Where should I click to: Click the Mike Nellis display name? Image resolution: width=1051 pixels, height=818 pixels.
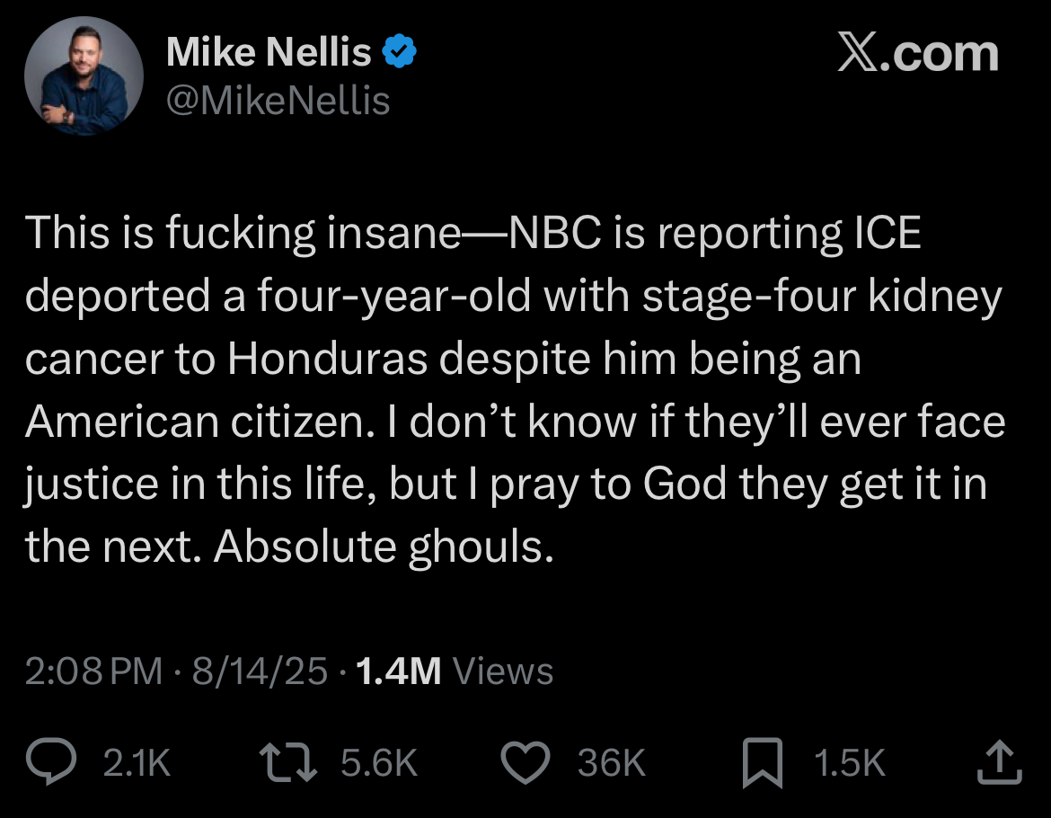pos(269,54)
